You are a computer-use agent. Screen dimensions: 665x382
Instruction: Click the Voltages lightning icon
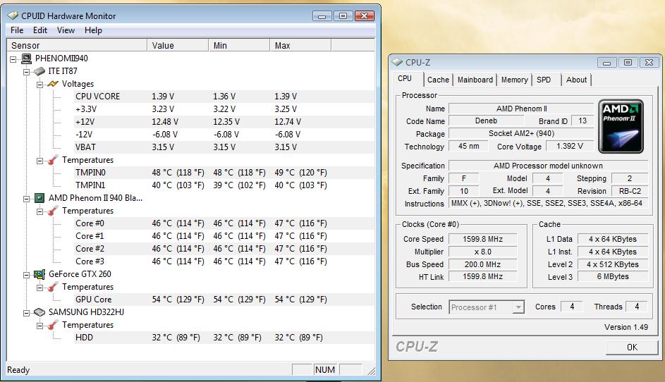point(53,84)
